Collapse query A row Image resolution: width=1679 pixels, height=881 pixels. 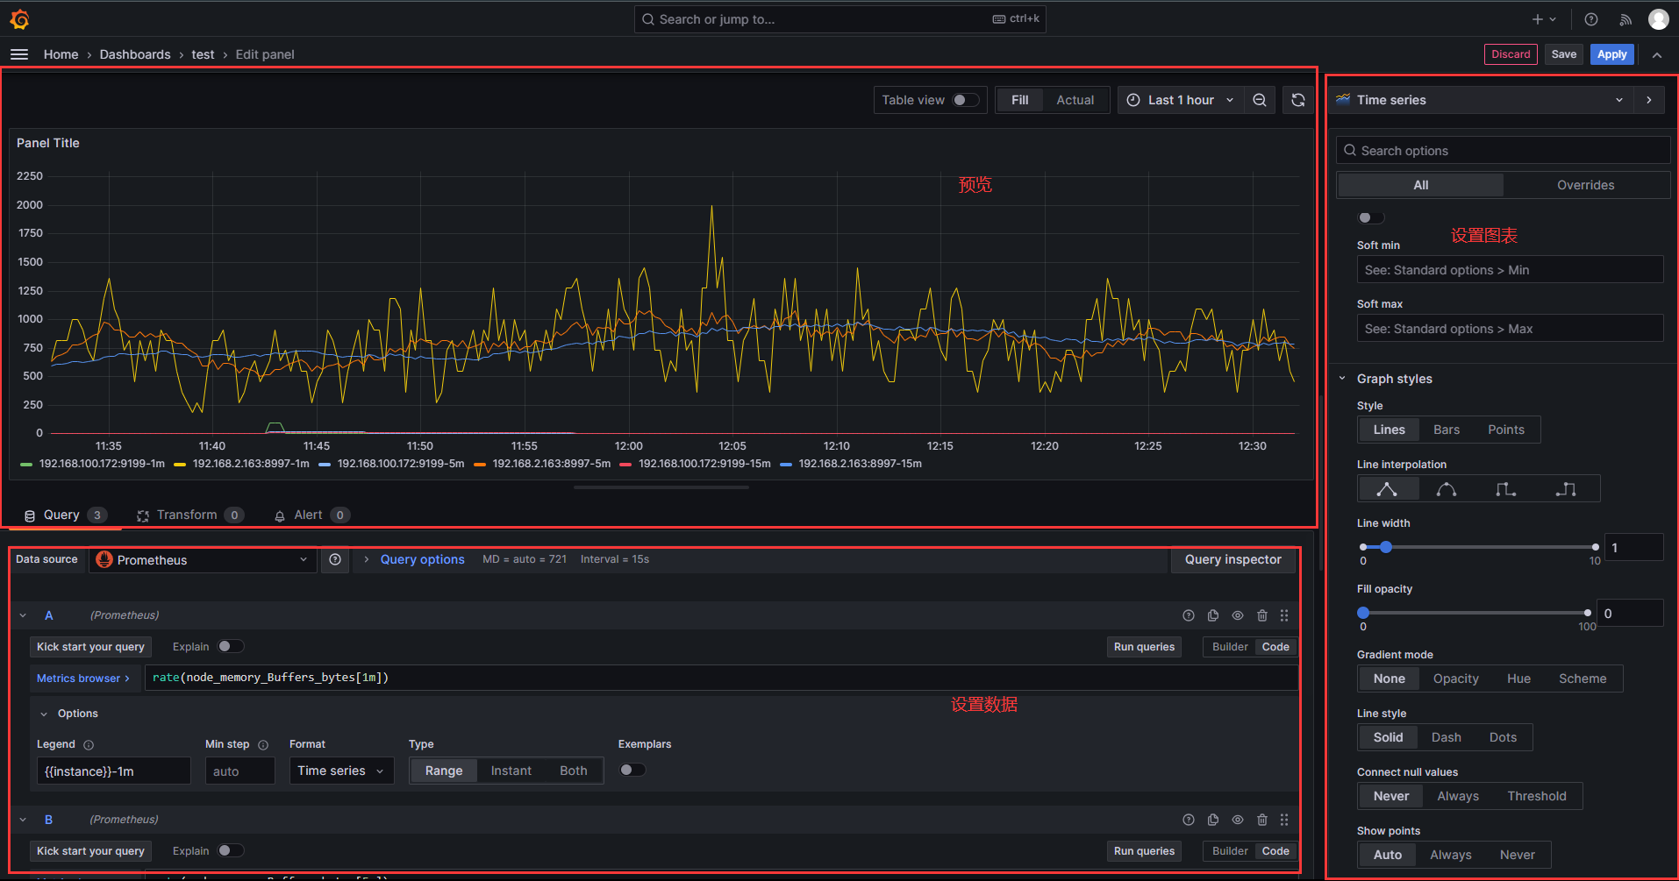(x=23, y=615)
